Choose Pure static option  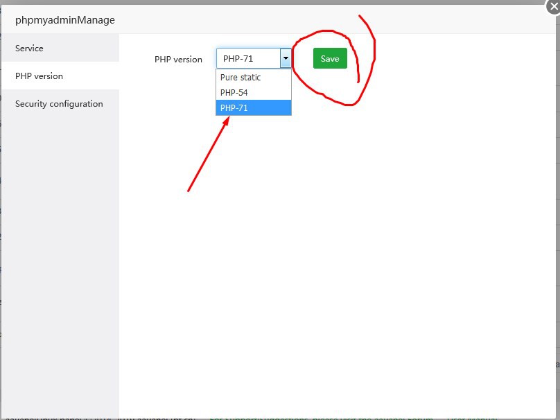254,77
